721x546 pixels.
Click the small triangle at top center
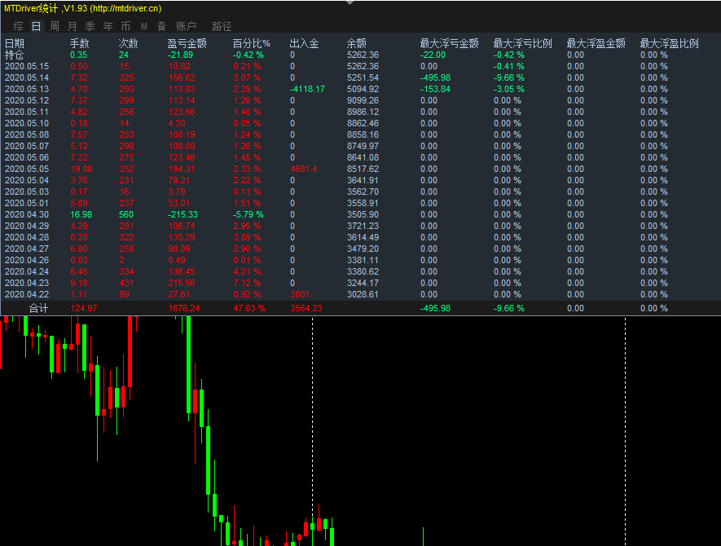tap(350, 2)
